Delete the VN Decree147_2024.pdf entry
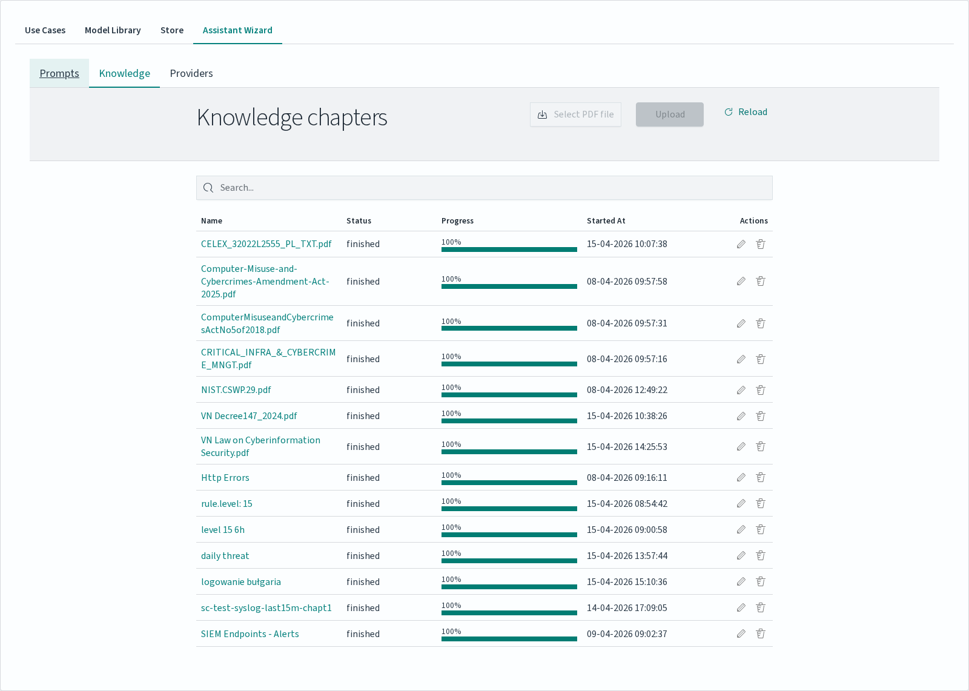The width and height of the screenshot is (969, 691). [x=761, y=416]
